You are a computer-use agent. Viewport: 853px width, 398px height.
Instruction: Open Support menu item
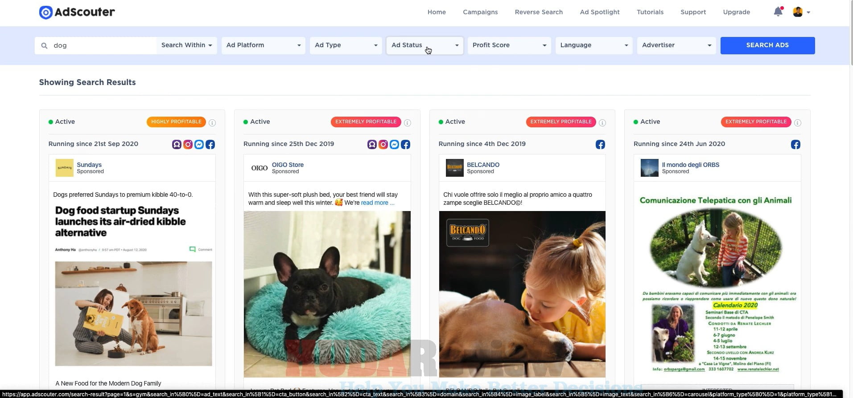[x=693, y=12]
